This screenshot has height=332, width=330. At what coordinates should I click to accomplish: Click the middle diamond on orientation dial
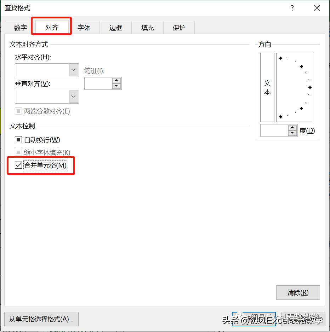coord(310,87)
